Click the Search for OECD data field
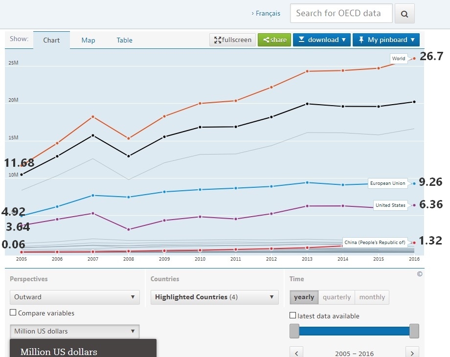Image resolution: width=450 pixels, height=357 pixels. pyautogui.click(x=341, y=13)
